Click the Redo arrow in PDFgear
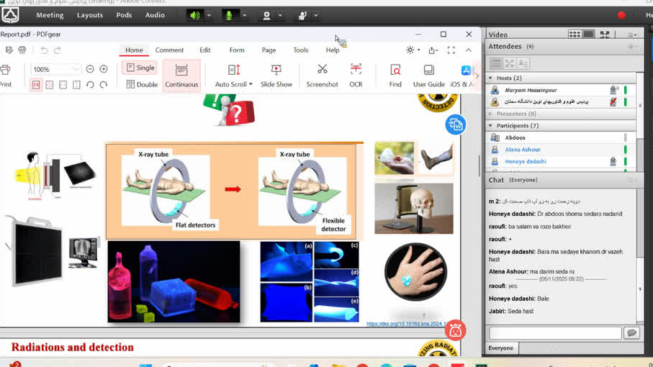The height and width of the screenshot is (367, 653). pos(58,50)
